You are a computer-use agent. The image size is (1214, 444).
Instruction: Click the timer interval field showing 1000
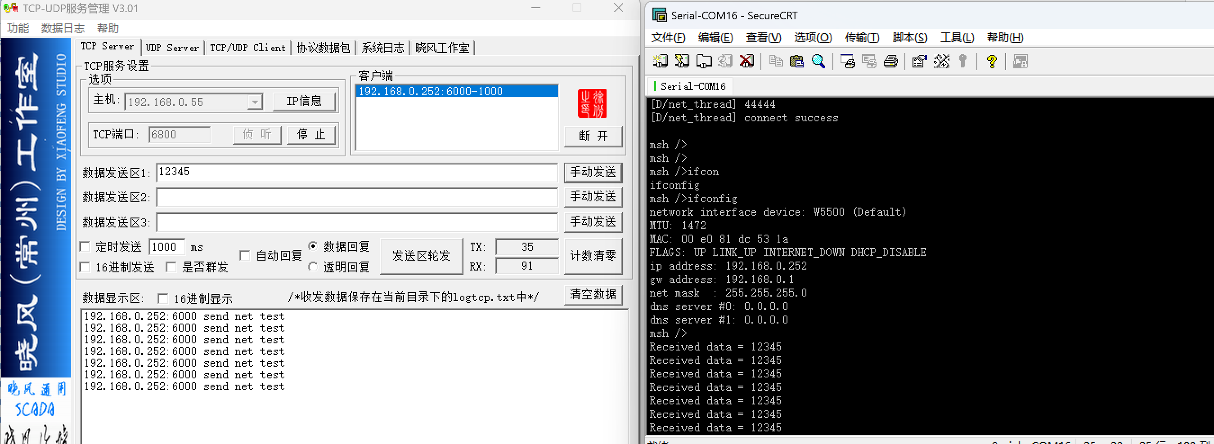point(167,247)
